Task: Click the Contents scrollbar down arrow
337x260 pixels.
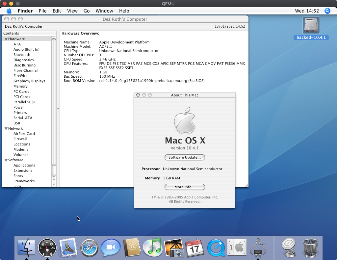Action: click(x=54, y=184)
